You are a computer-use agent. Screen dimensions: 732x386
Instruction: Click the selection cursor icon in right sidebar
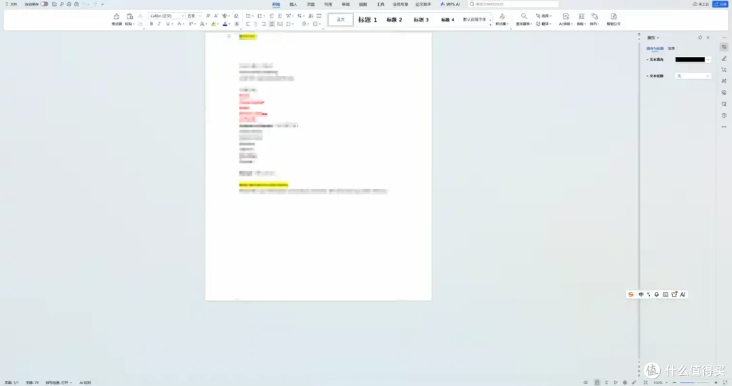724,70
